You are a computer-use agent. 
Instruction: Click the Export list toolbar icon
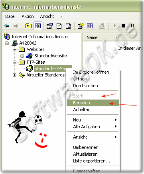click(x=69, y=26)
